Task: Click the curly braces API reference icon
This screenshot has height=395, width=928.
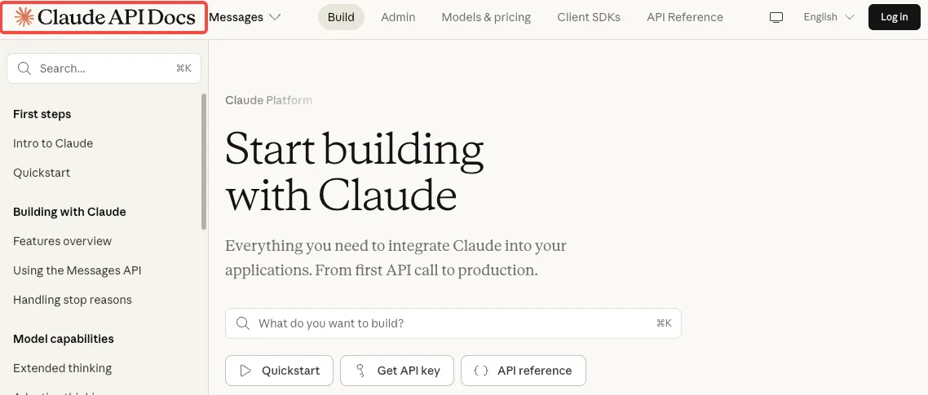Action: coord(481,371)
